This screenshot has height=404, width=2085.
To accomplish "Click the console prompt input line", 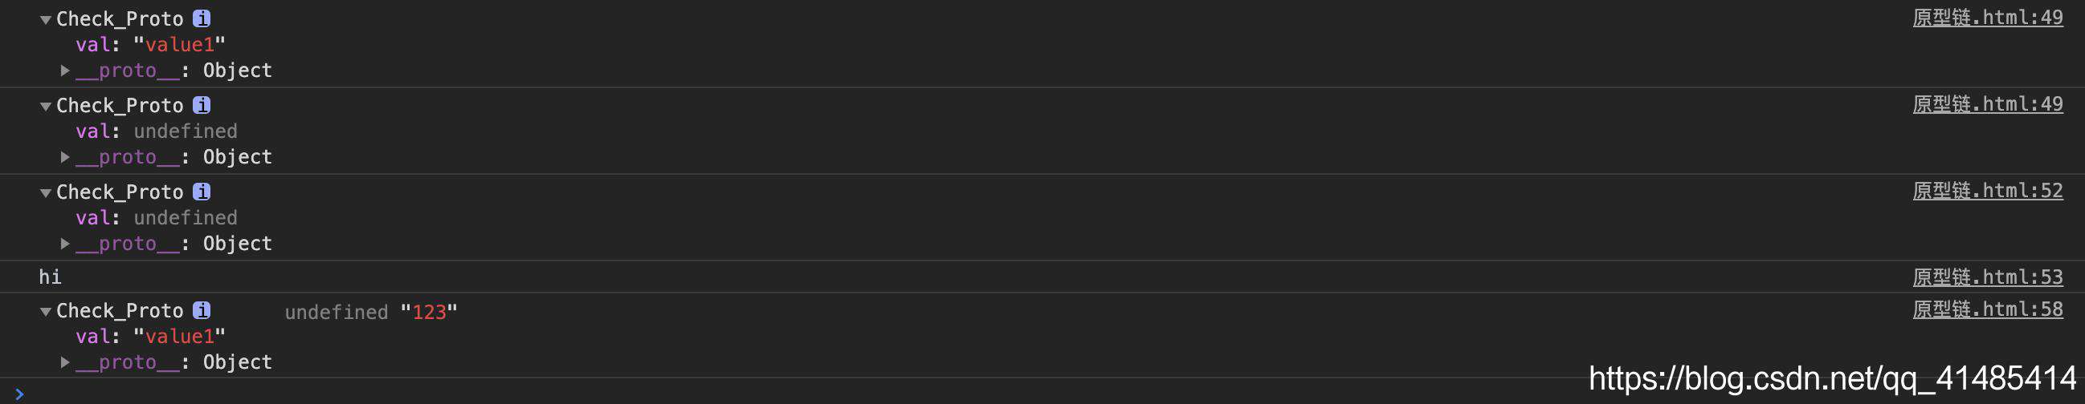I will click(x=1042, y=394).
